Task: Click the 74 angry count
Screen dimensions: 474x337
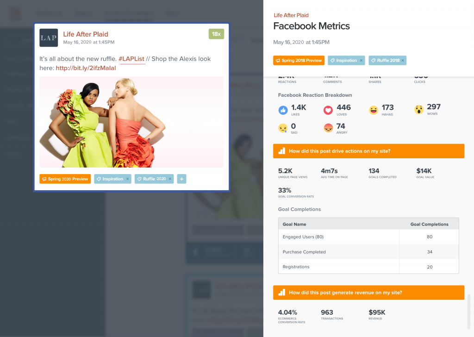Action: [x=341, y=126]
